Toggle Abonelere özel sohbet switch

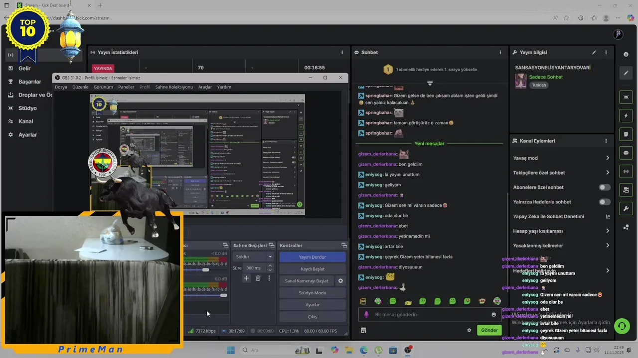click(605, 187)
